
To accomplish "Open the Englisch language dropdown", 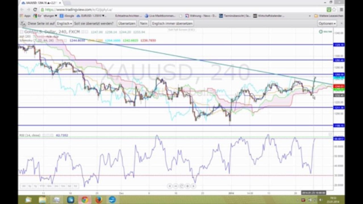I will point(64,24).
